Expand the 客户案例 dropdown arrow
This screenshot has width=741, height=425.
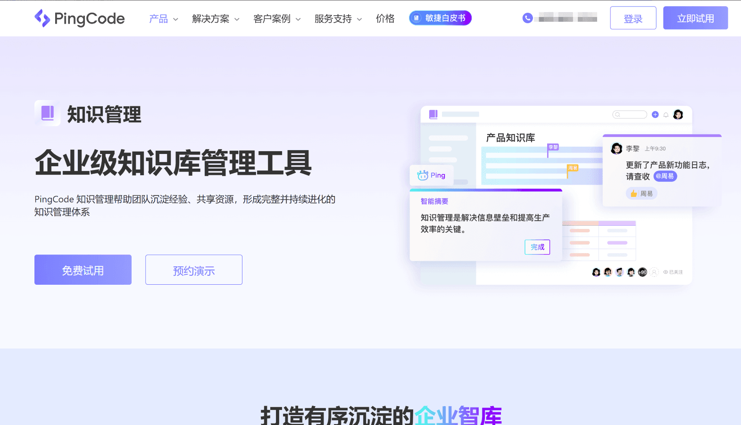click(x=298, y=19)
